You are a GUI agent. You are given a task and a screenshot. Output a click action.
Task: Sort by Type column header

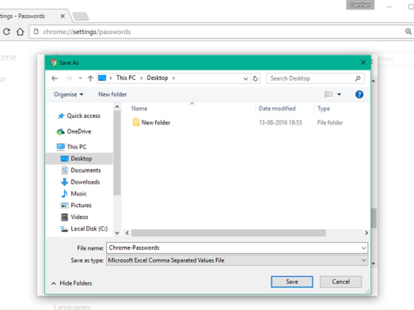324,108
